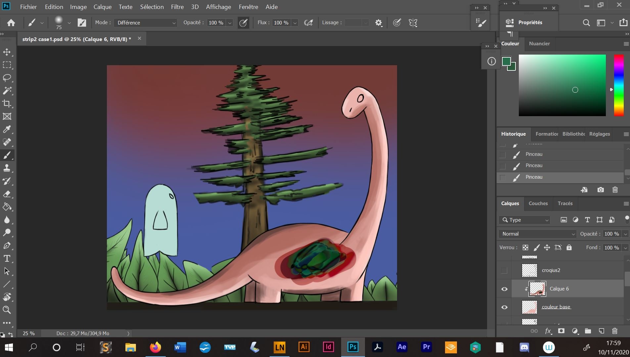Switch to the Couches tab
Screen dimensions: 630x357
coord(538,203)
